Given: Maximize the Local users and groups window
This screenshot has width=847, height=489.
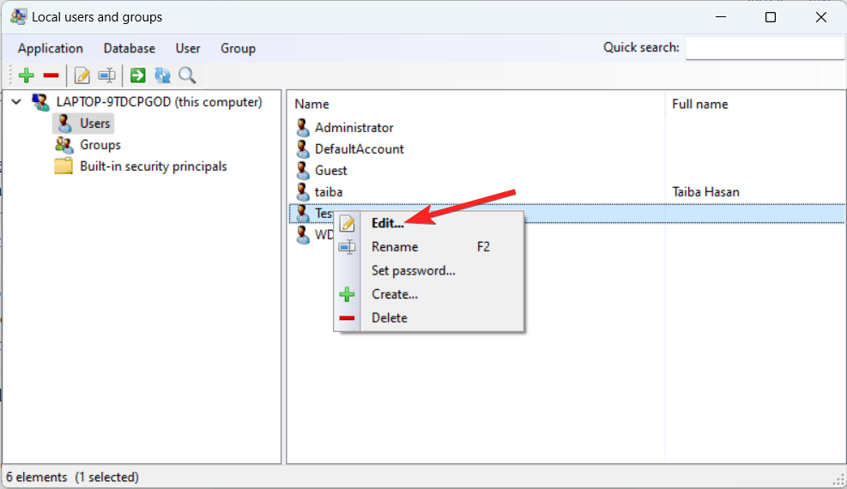Looking at the screenshot, I should click(x=771, y=17).
